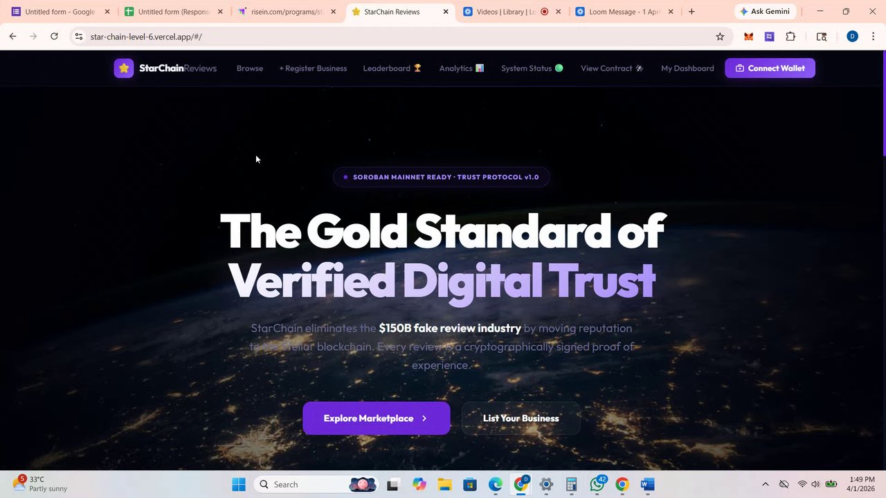Screen dimensions: 886x498
Task: Reload the page with the refresh icon
Action: tap(54, 37)
